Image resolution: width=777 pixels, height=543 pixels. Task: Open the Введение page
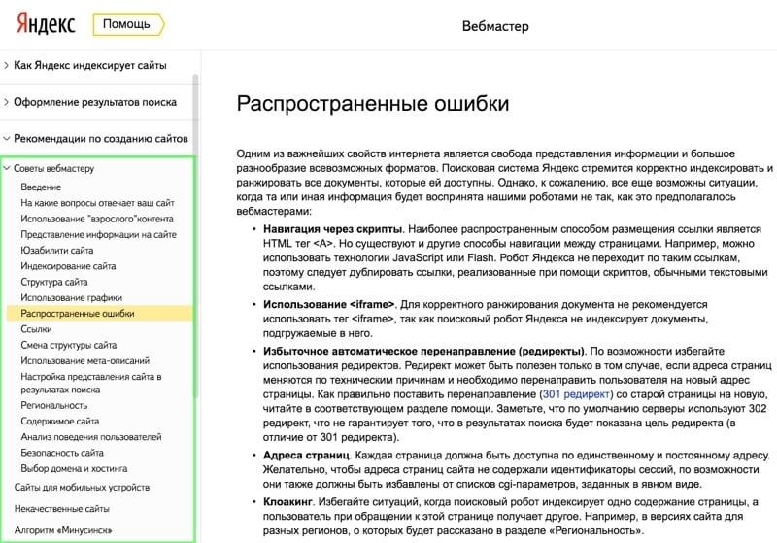(x=41, y=187)
